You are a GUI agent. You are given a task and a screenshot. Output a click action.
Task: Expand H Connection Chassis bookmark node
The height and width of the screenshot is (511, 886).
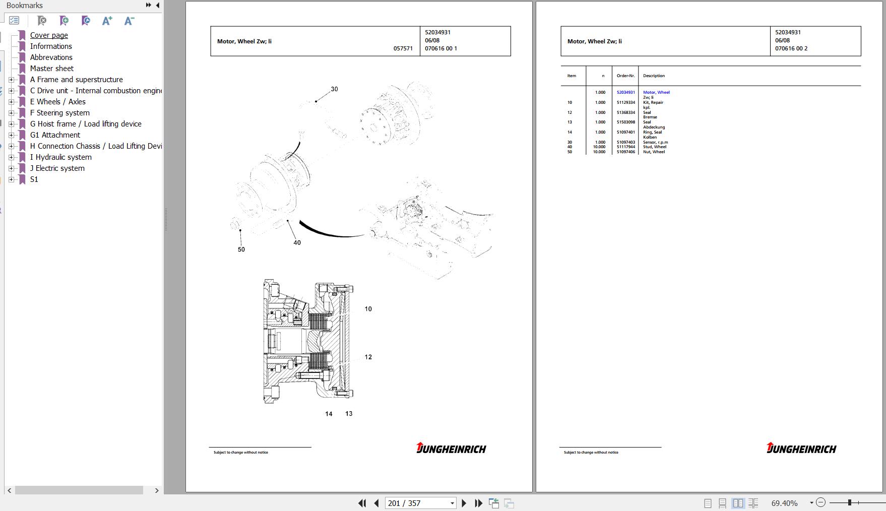(x=12, y=146)
